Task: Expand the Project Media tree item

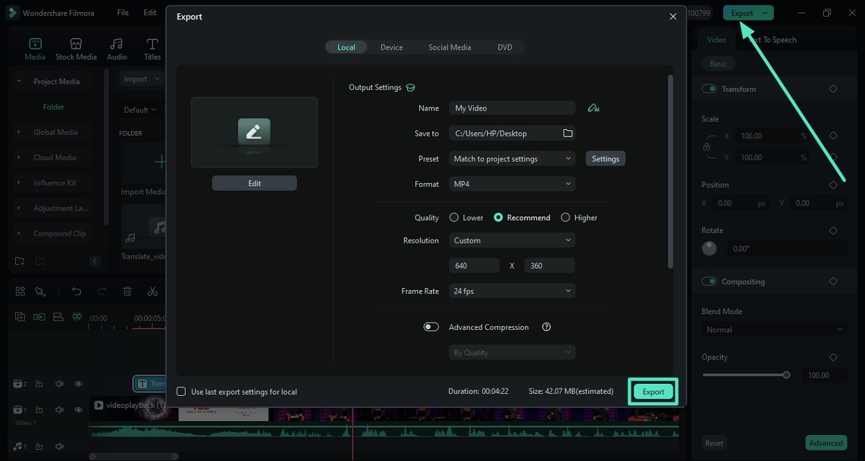Action: pyautogui.click(x=19, y=81)
